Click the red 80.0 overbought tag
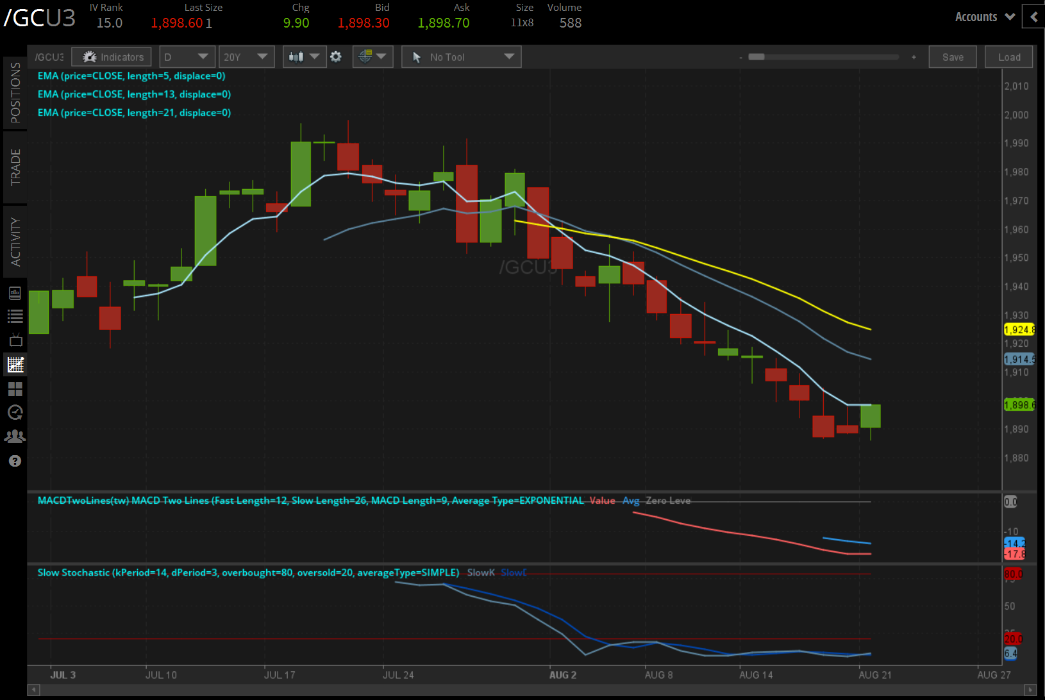The image size is (1045, 700). 1013,574
